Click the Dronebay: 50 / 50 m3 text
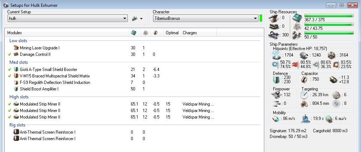The width and height of the screenshot is (361, 152). pos(288,137)
